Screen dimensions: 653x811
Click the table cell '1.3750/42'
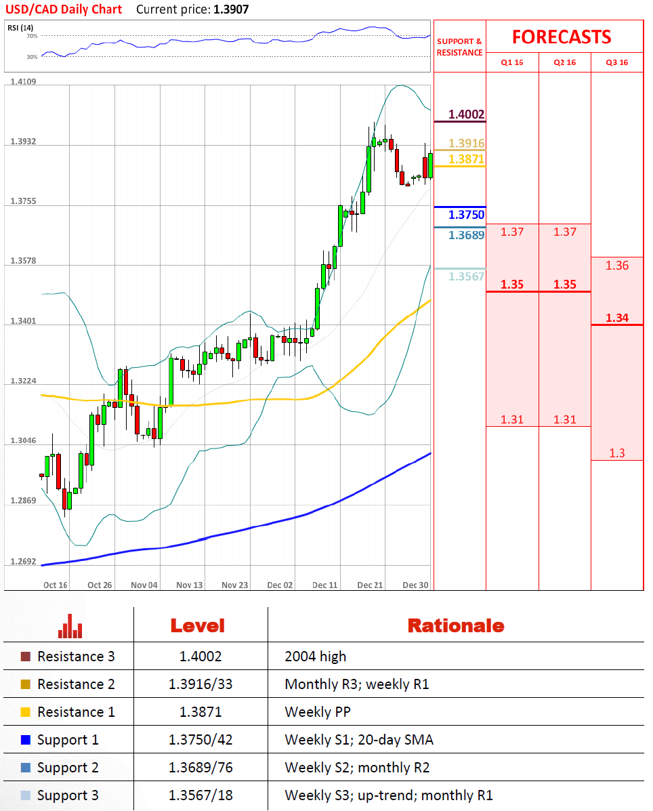[201, 740]
